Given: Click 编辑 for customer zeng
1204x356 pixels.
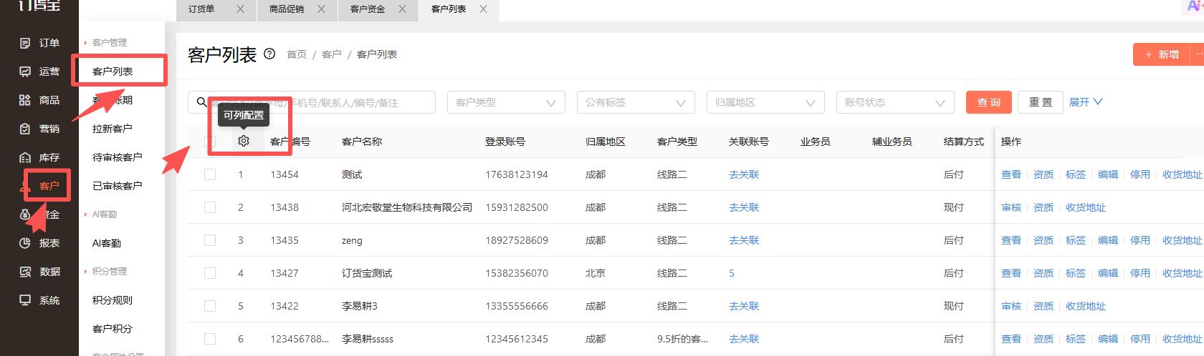Looking at the screenshot, I should coord(1108,240).
